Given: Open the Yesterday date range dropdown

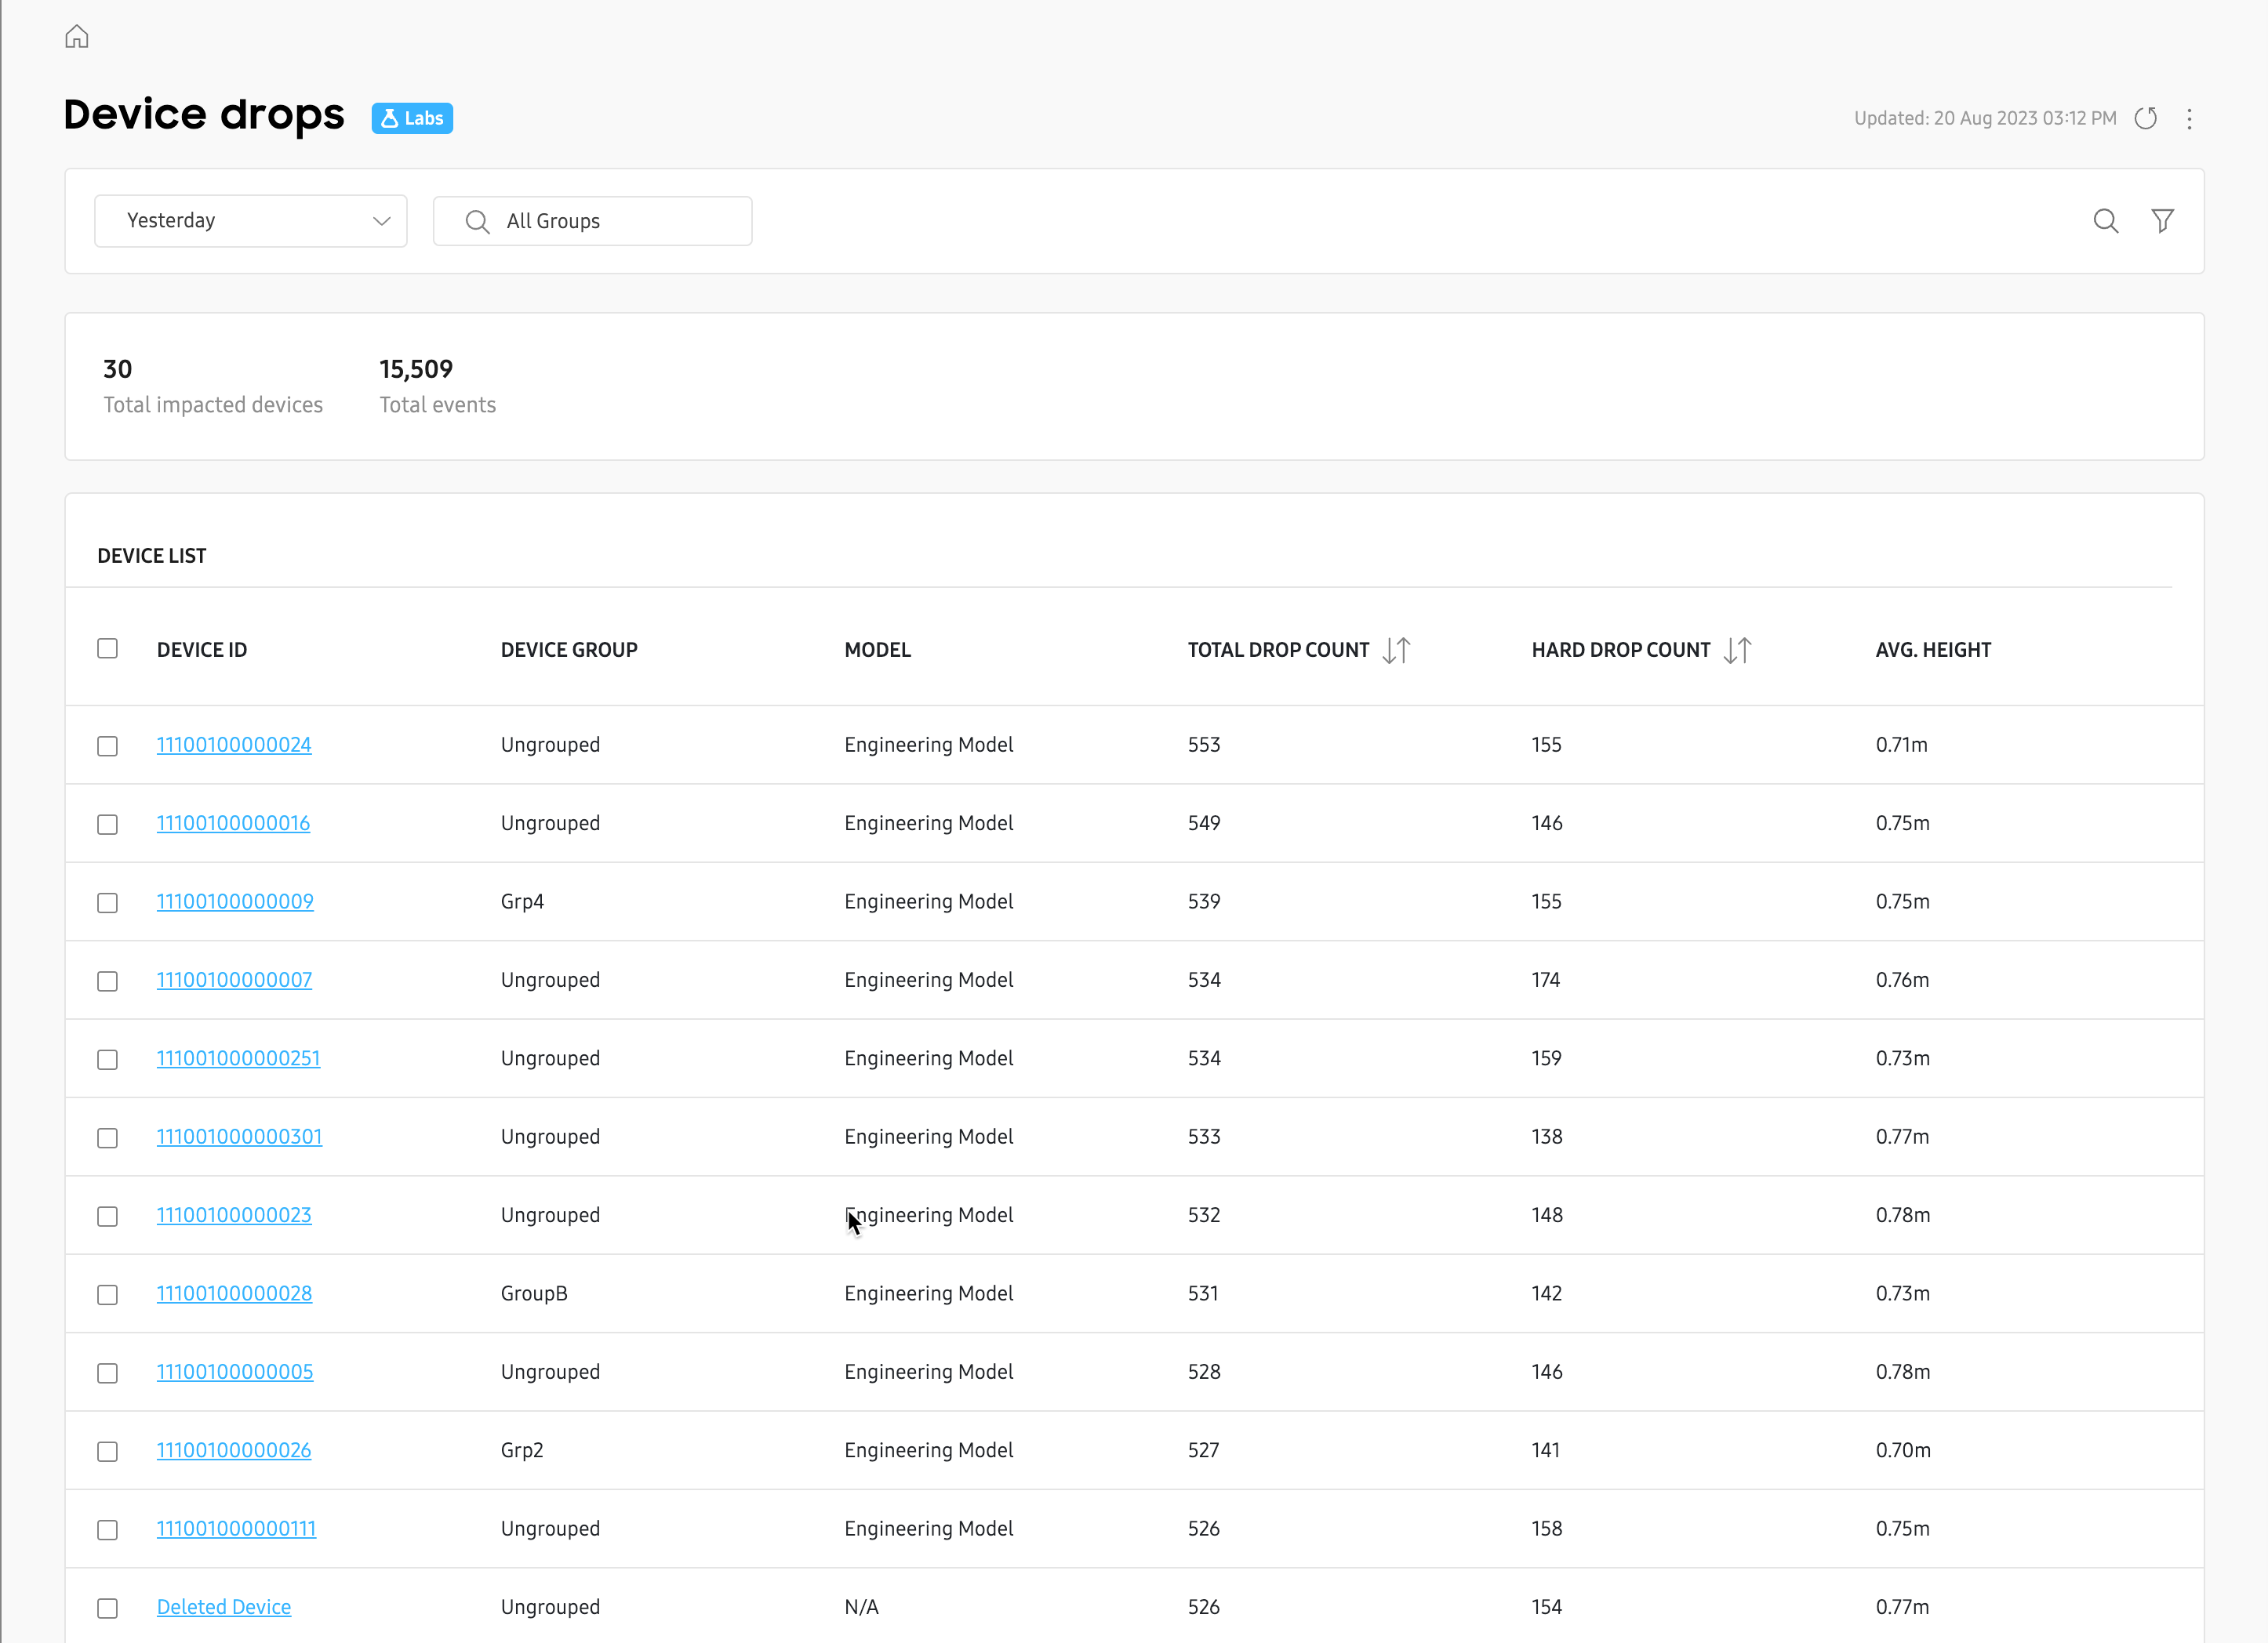Looking at the screenshot, I should click(x=250, y=221).
